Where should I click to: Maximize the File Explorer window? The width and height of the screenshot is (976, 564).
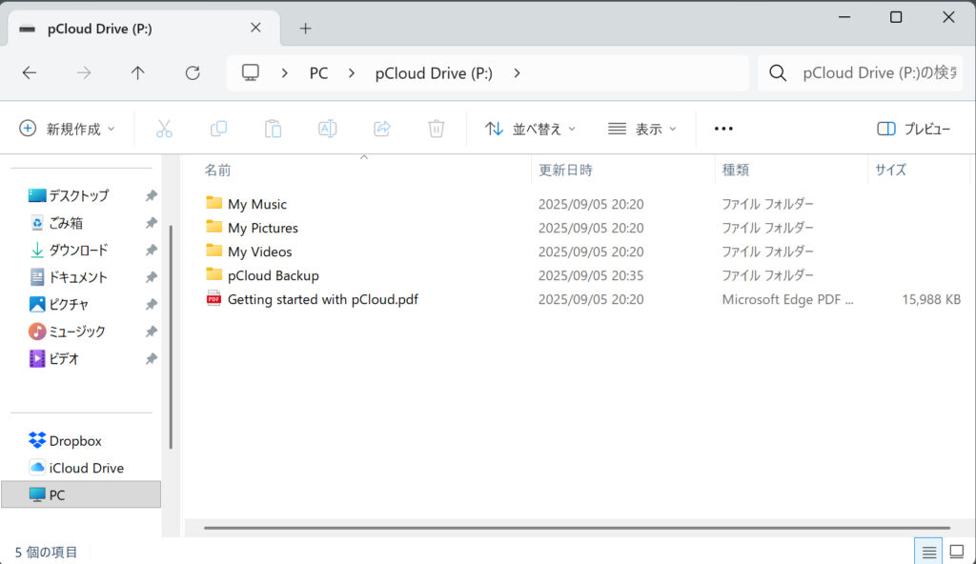pyautogui.click(x=896, y=17)
